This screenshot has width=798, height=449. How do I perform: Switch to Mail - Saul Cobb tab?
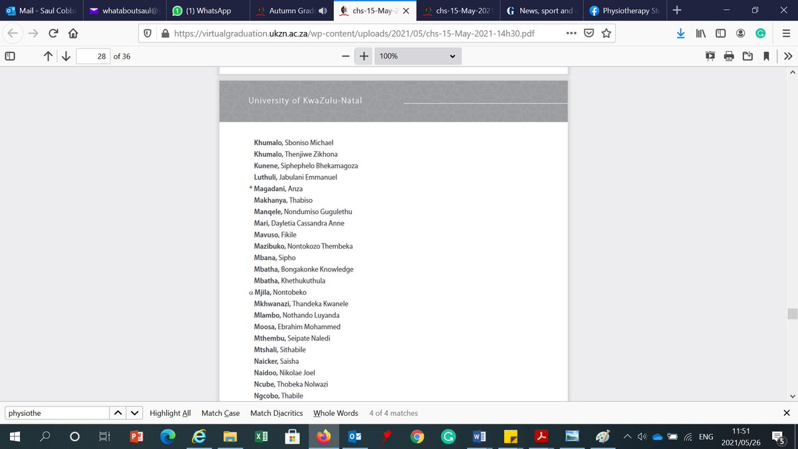coord(41,11)
